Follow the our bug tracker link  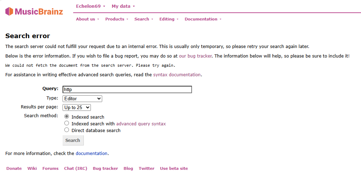pyautogui.click(x=195, y=56)
